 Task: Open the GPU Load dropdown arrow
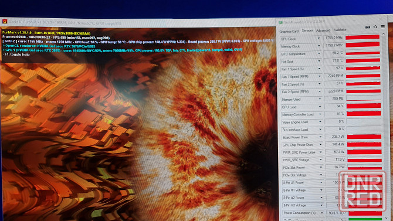tap(320, 107)
